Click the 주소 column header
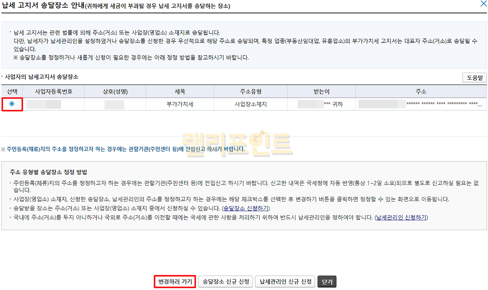The width and height of the screenshot is (488, 290). click(x=421, y=91)
